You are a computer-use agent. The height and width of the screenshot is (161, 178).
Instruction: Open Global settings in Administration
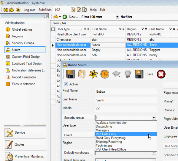tap(22, 29)
